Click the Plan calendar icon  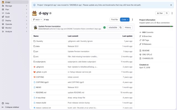tap(3, 10)
